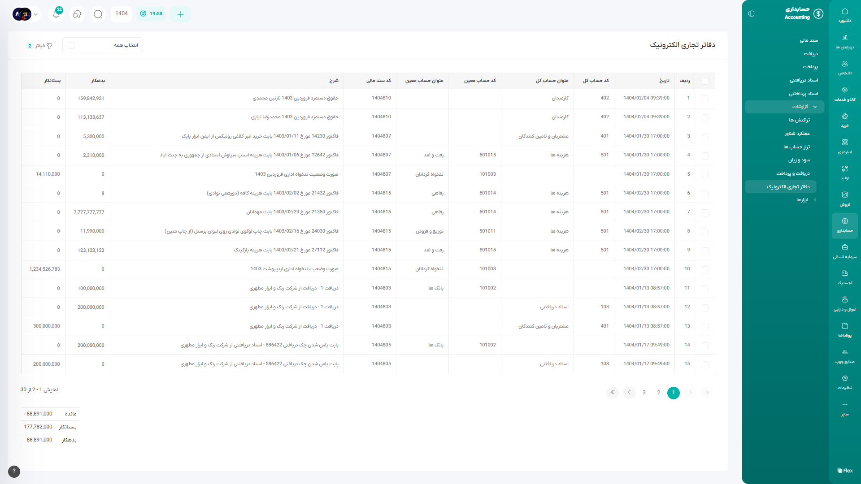Open the sales (فروش) module icon
The height and width of the screenshot is (484, 861).
coord(845,198)
